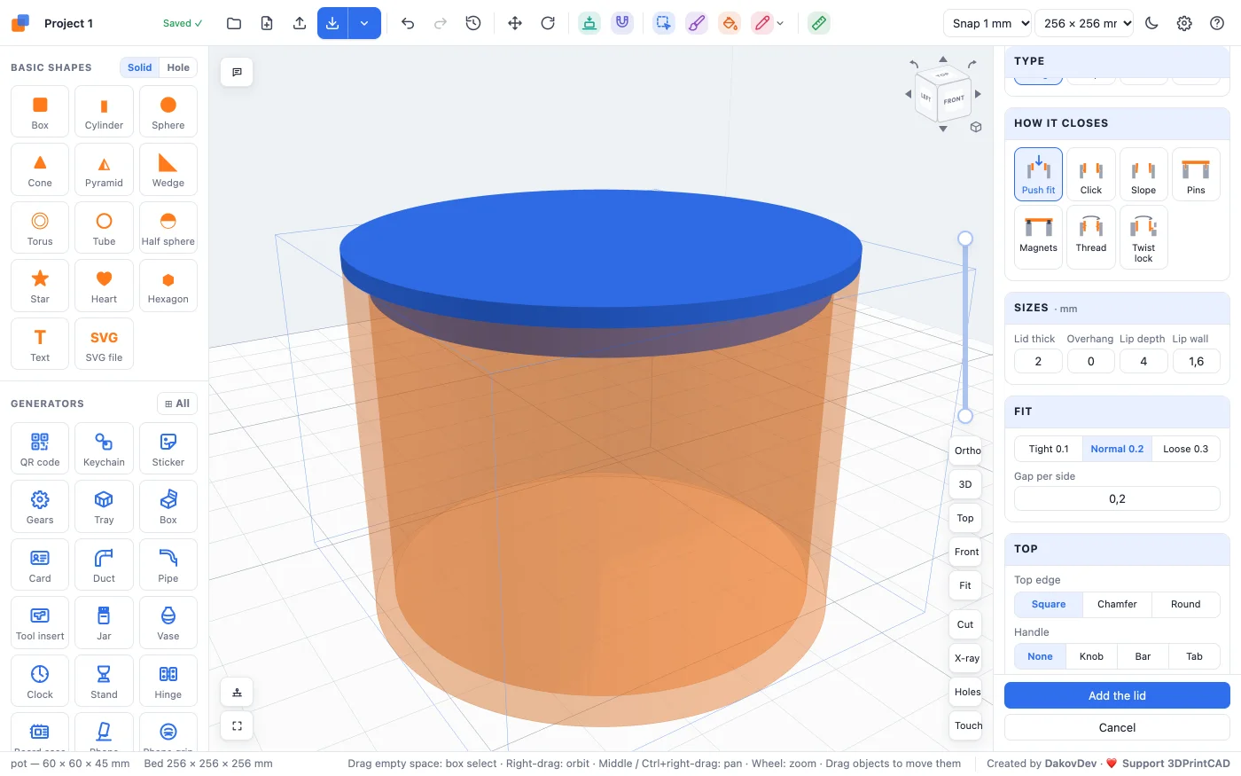Click the top handle of the vertical viewport slider
This screenshot has width=1241, height=776.
(965, 238)
